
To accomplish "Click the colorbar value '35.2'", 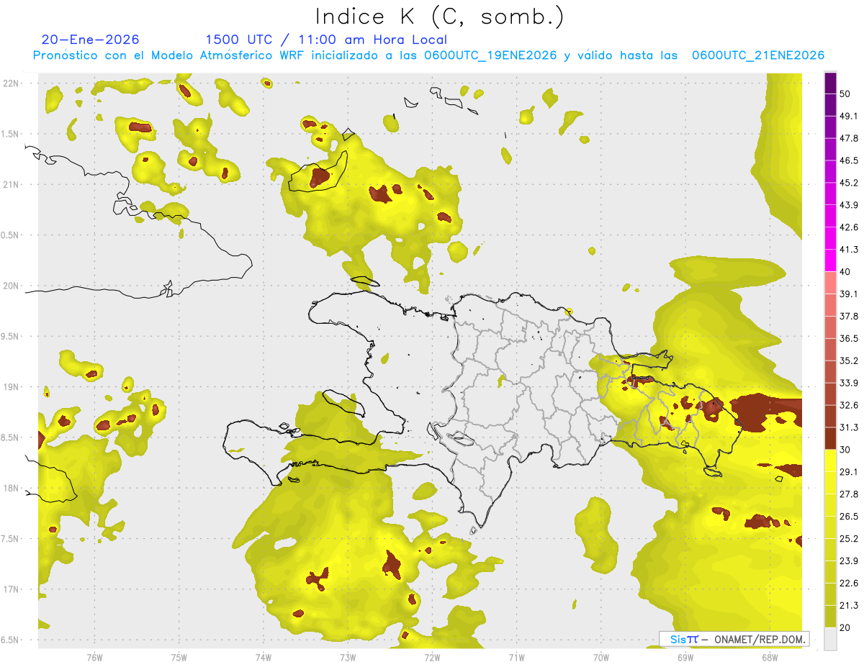I will pos(849,360).
